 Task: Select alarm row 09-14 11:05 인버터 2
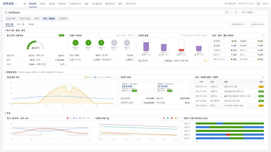pyautogui.click(x=230, y=96)
